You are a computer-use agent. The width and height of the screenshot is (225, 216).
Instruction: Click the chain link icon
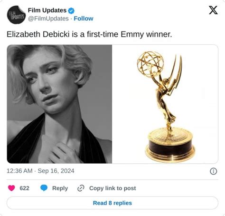tap(81, 188)
